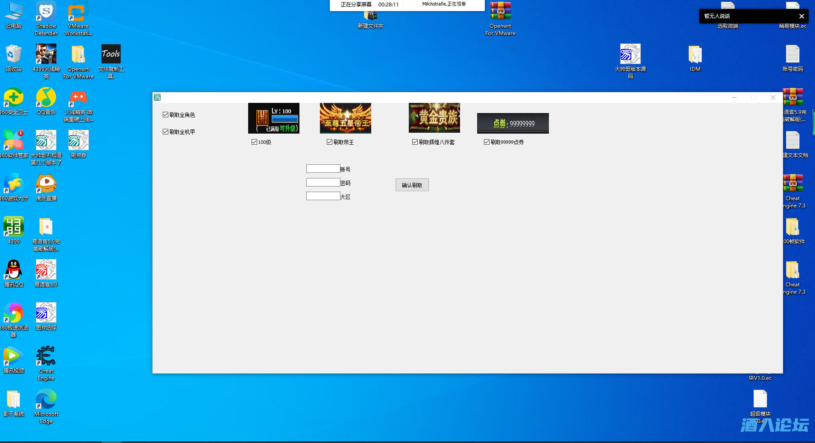This screenshot has height=443, width=815.
Task: Click the 确认刷取 button
Action: click(412, 185)
